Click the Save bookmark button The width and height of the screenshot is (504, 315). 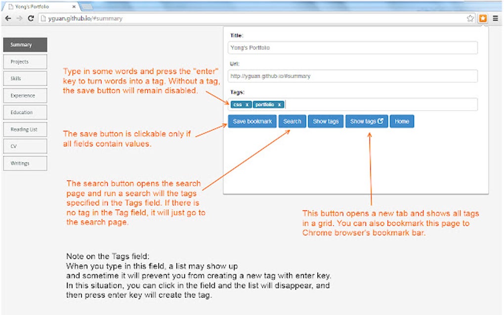click(252, 121)
